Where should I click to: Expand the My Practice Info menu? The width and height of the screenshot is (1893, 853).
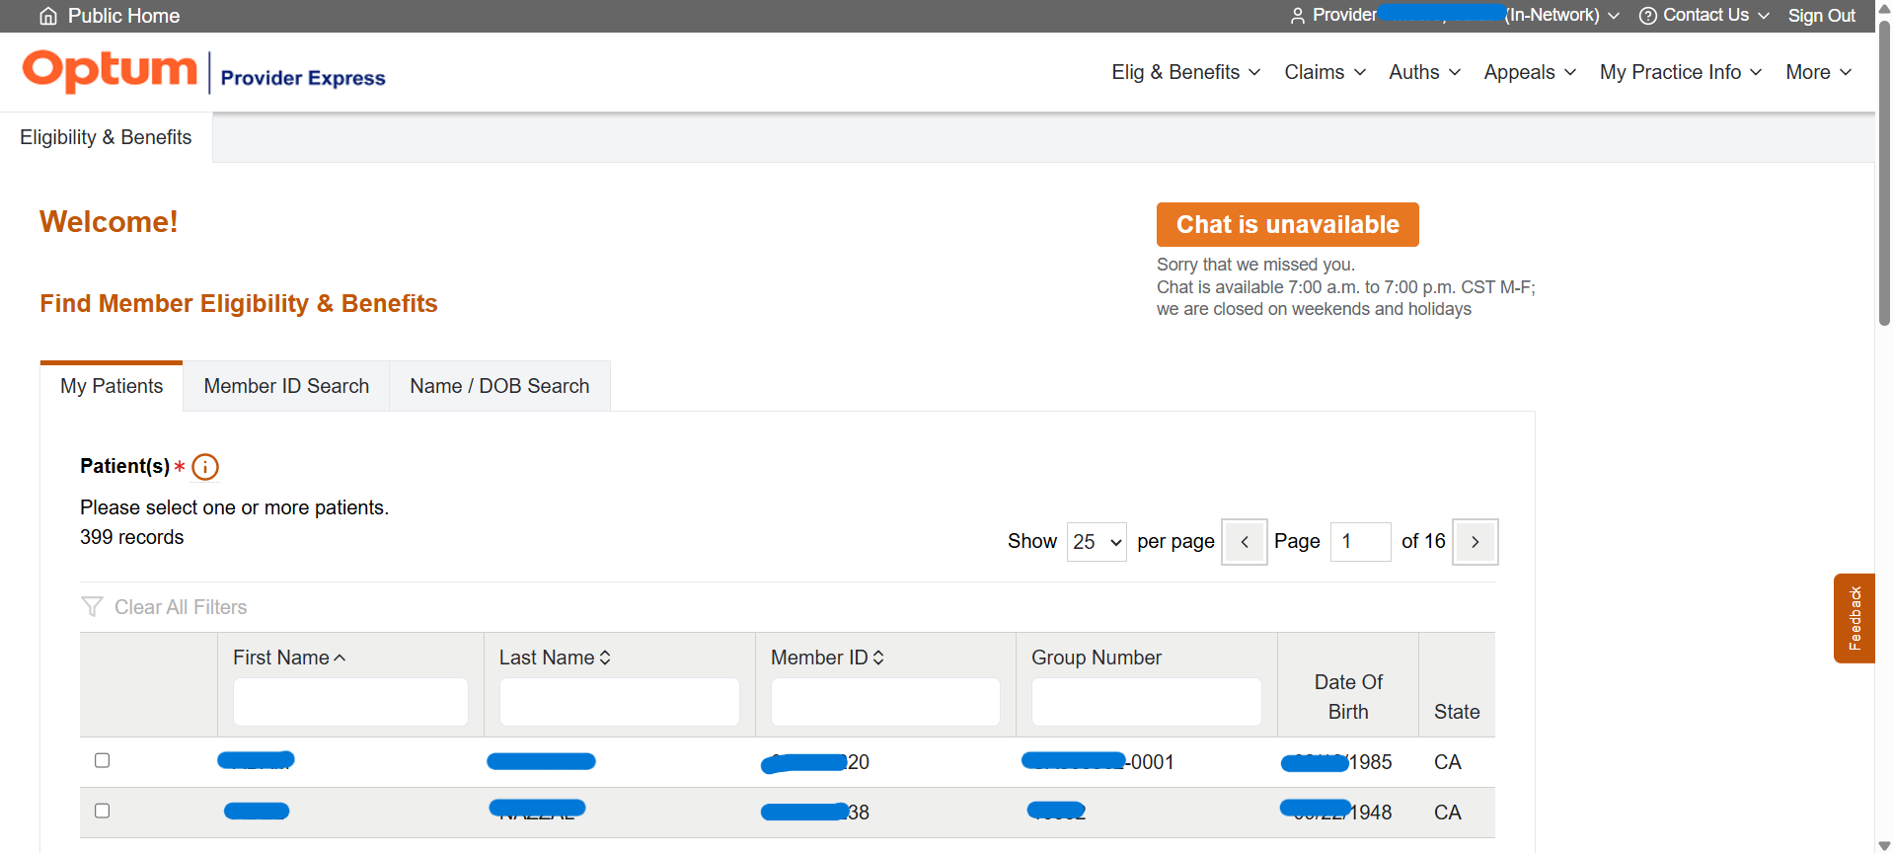click(1681, 72)
